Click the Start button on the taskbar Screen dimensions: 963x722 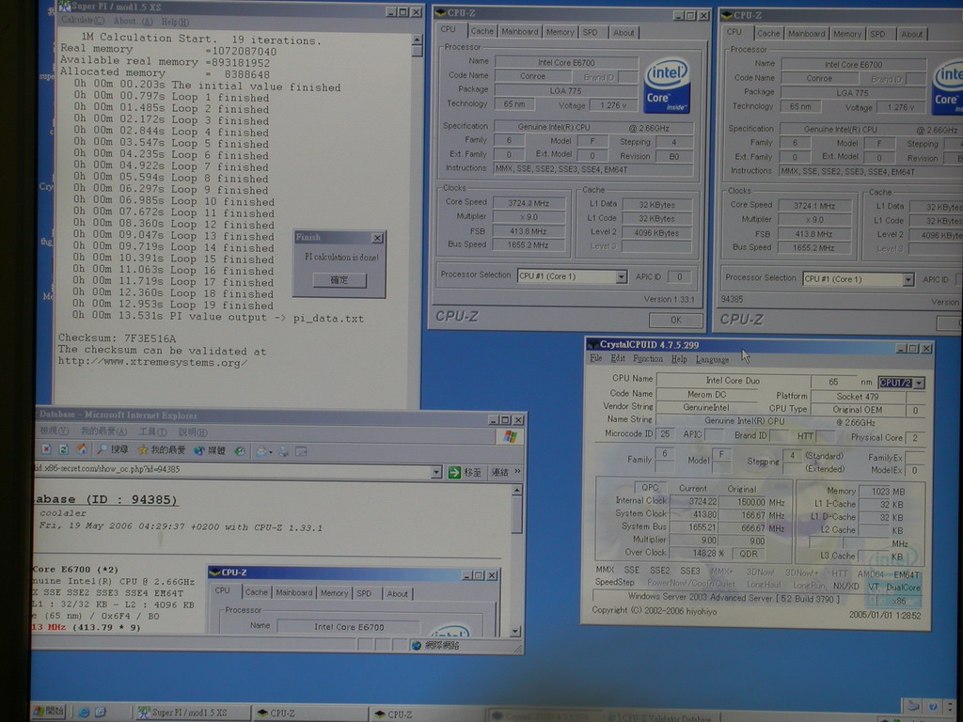tap(49, 712)
